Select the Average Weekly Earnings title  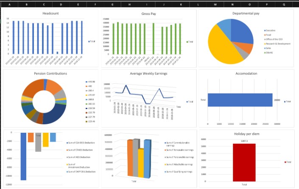[x=149, y=74]
